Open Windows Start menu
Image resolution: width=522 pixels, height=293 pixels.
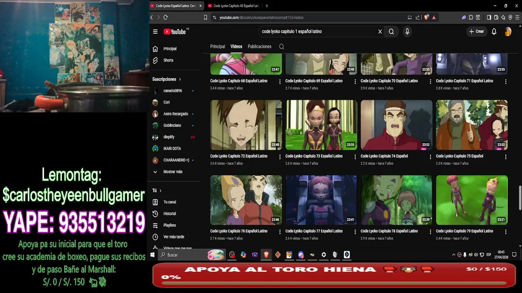(x=153, y=255)
